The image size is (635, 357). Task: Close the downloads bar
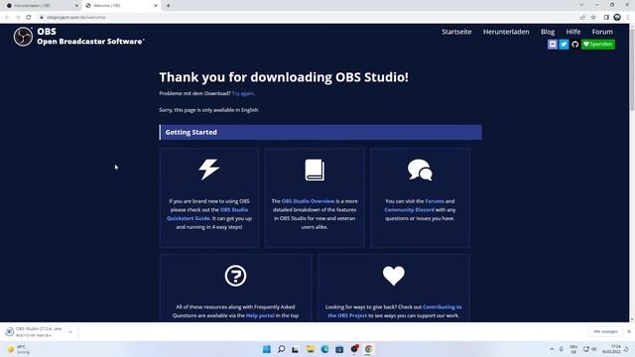[629, 331]
